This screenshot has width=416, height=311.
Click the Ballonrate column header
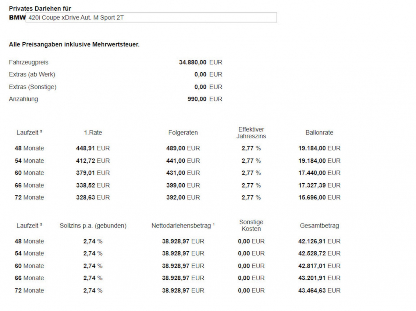tap(319, 133)
